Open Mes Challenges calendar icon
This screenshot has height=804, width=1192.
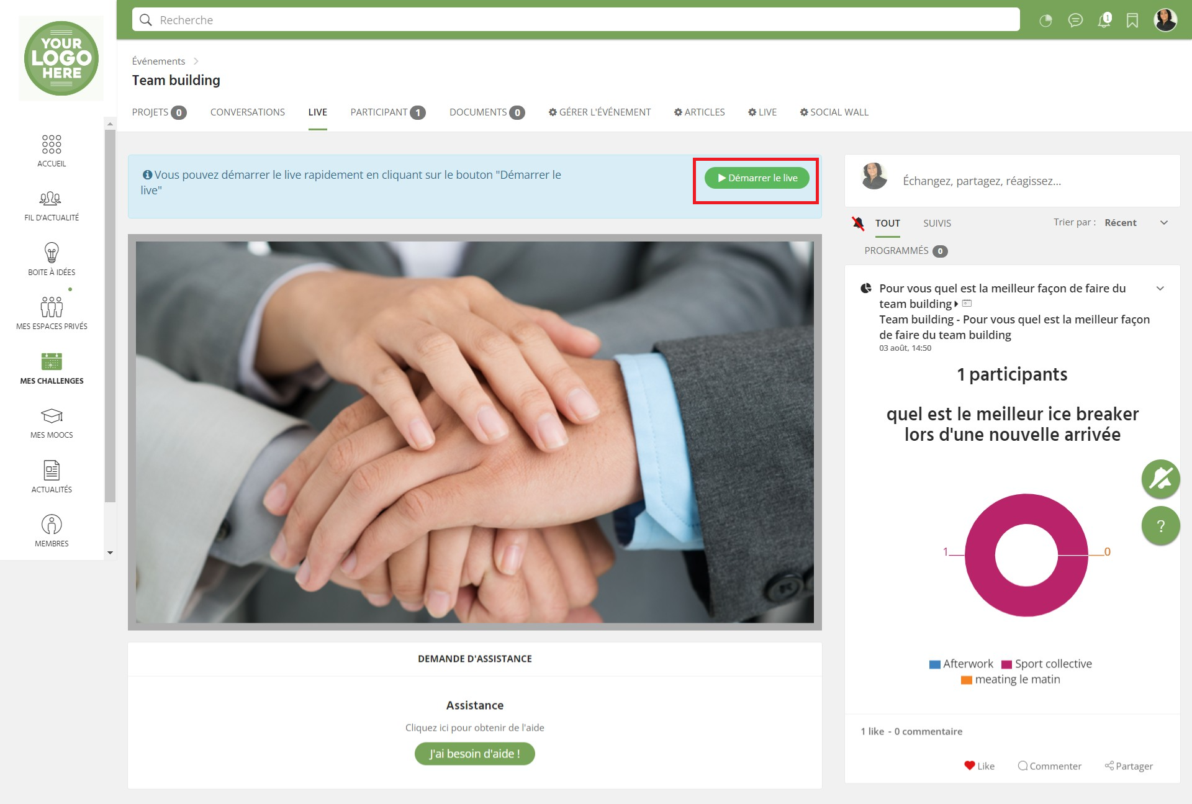pos(52,362)
